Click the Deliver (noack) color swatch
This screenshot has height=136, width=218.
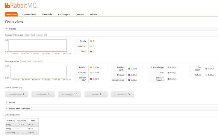pyautogui.click(x=168, y=79)
